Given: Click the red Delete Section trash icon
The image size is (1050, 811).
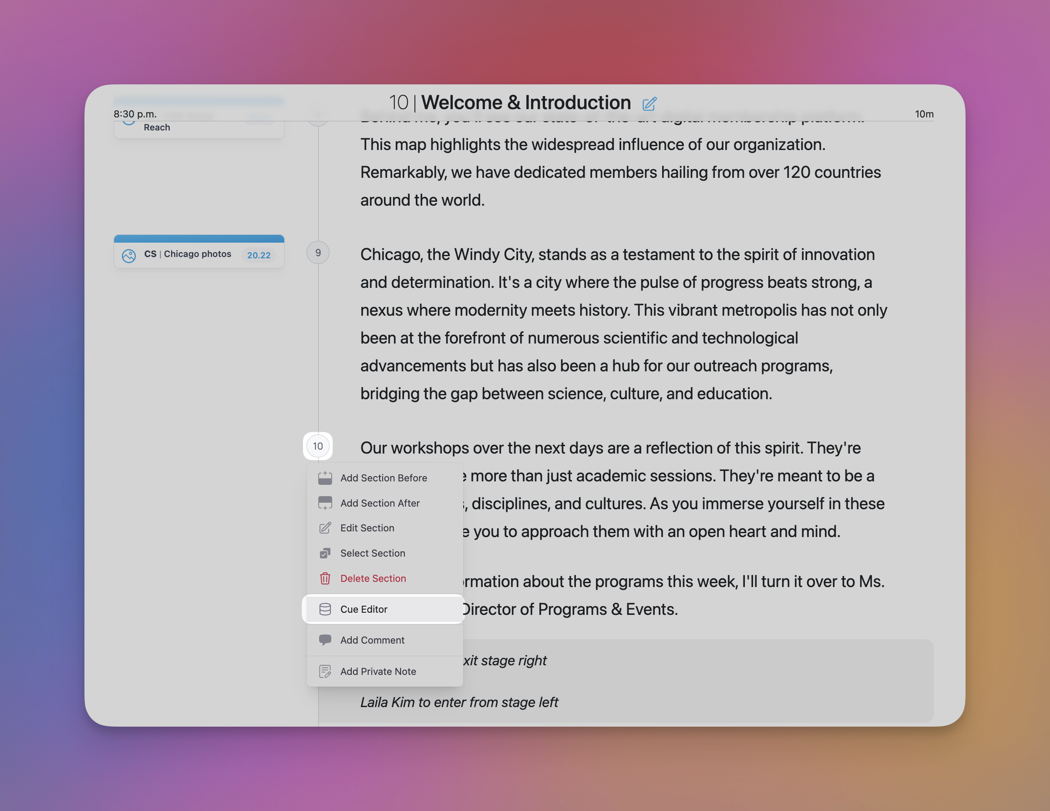Looking at the screenshot, I should (325, 578).
